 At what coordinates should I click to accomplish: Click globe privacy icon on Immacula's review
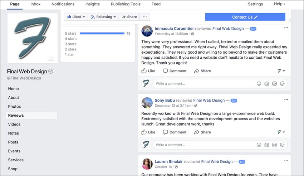pyautogui.click(x=192, y=34)
